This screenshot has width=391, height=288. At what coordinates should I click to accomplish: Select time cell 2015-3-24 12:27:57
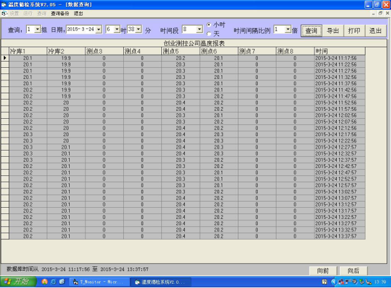[339, 147]
